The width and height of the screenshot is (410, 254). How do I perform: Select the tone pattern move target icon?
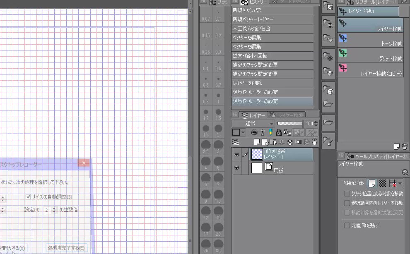click(383, 183)
